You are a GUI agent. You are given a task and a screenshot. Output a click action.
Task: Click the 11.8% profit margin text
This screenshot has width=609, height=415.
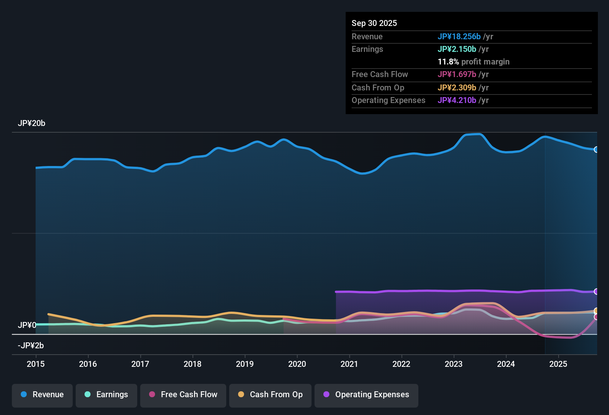point(474,62)
